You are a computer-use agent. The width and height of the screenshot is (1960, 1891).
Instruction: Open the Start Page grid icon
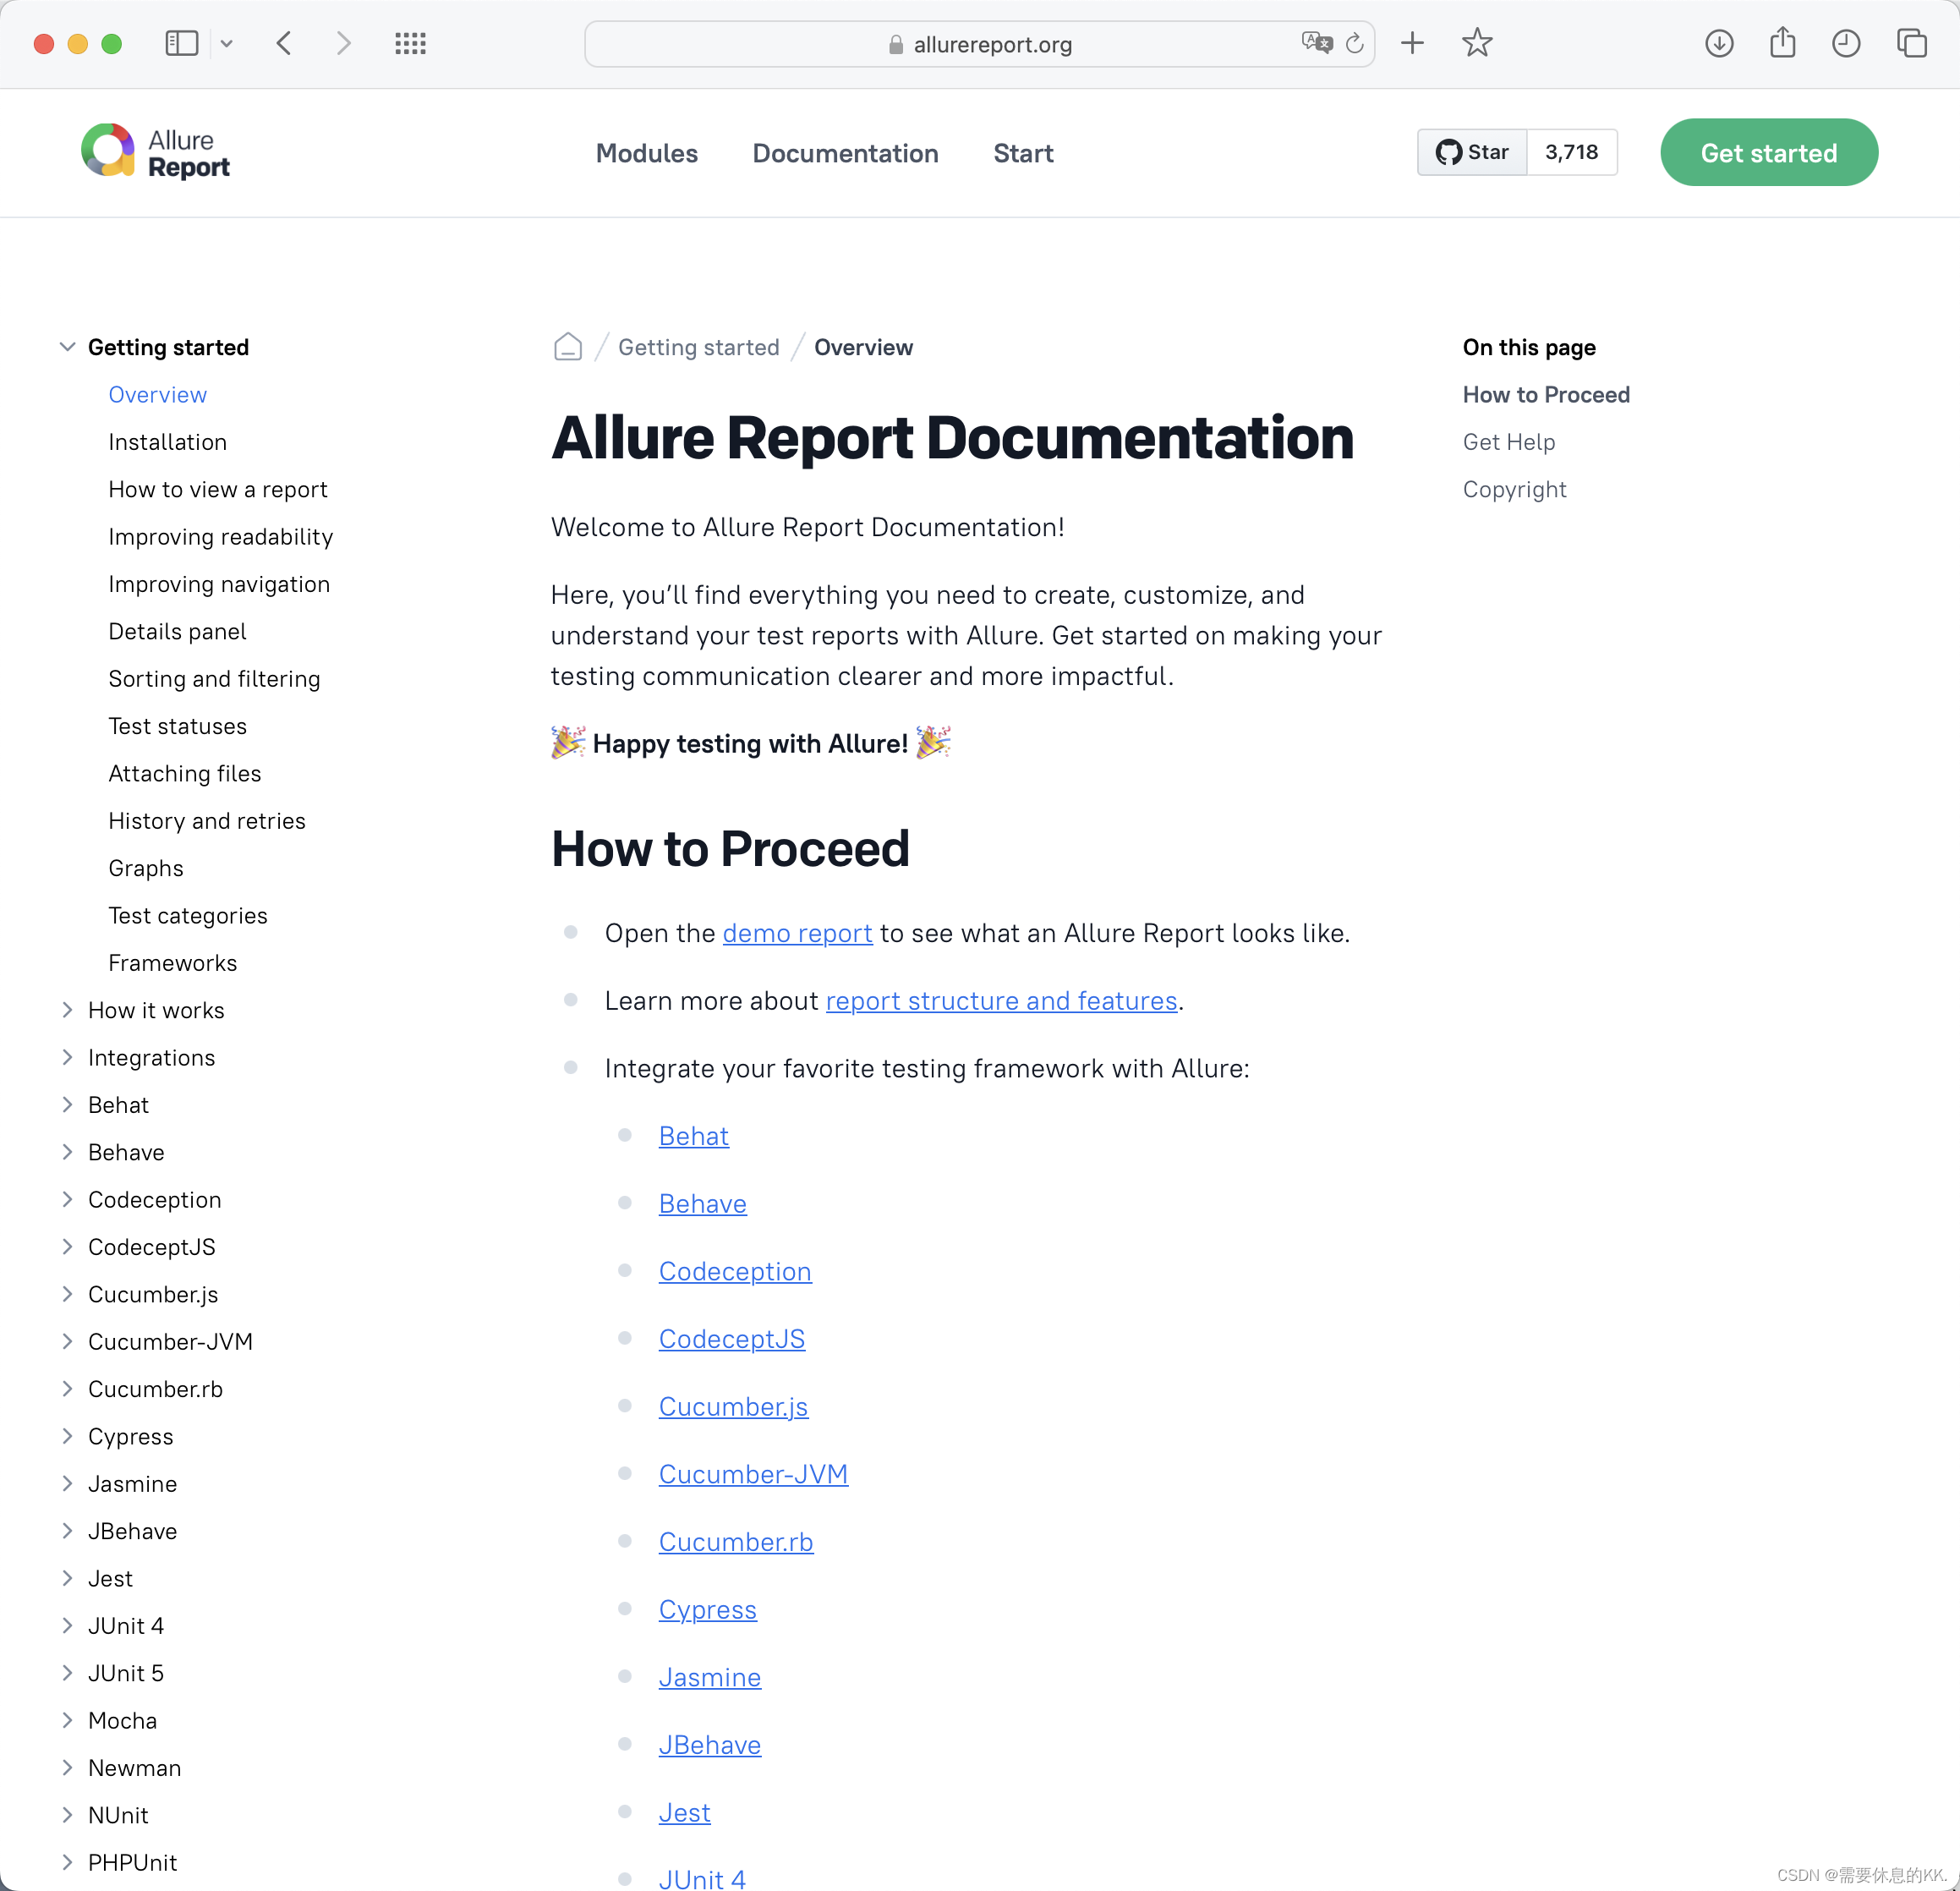coord(410,43)
